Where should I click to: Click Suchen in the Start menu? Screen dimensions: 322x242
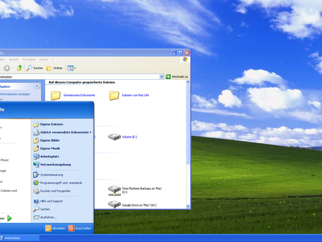point(42,209)
